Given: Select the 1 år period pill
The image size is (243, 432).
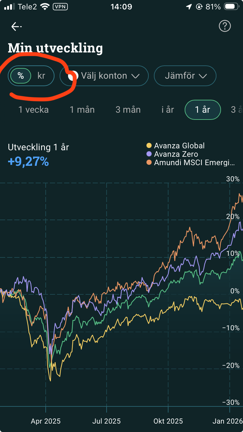Looking at the screenshot, I should point(202,110).
